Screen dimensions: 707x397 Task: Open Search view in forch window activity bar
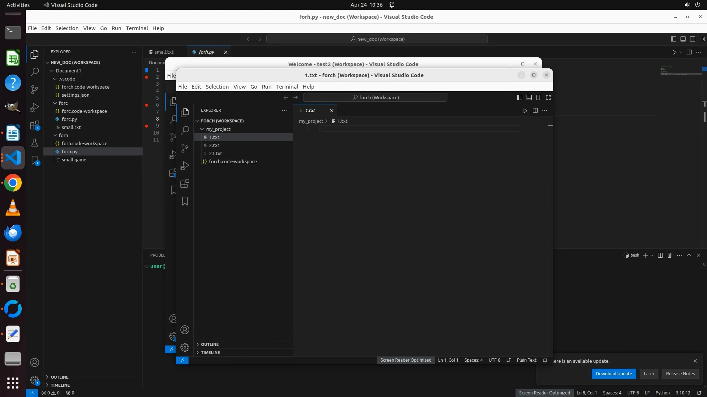pyautogui.click(x=185, y=130)
